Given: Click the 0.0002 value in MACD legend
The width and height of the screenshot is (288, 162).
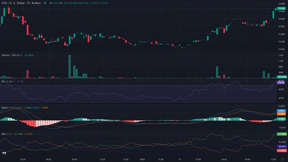Looking at the screenshot, I should (x=28, y=108).
